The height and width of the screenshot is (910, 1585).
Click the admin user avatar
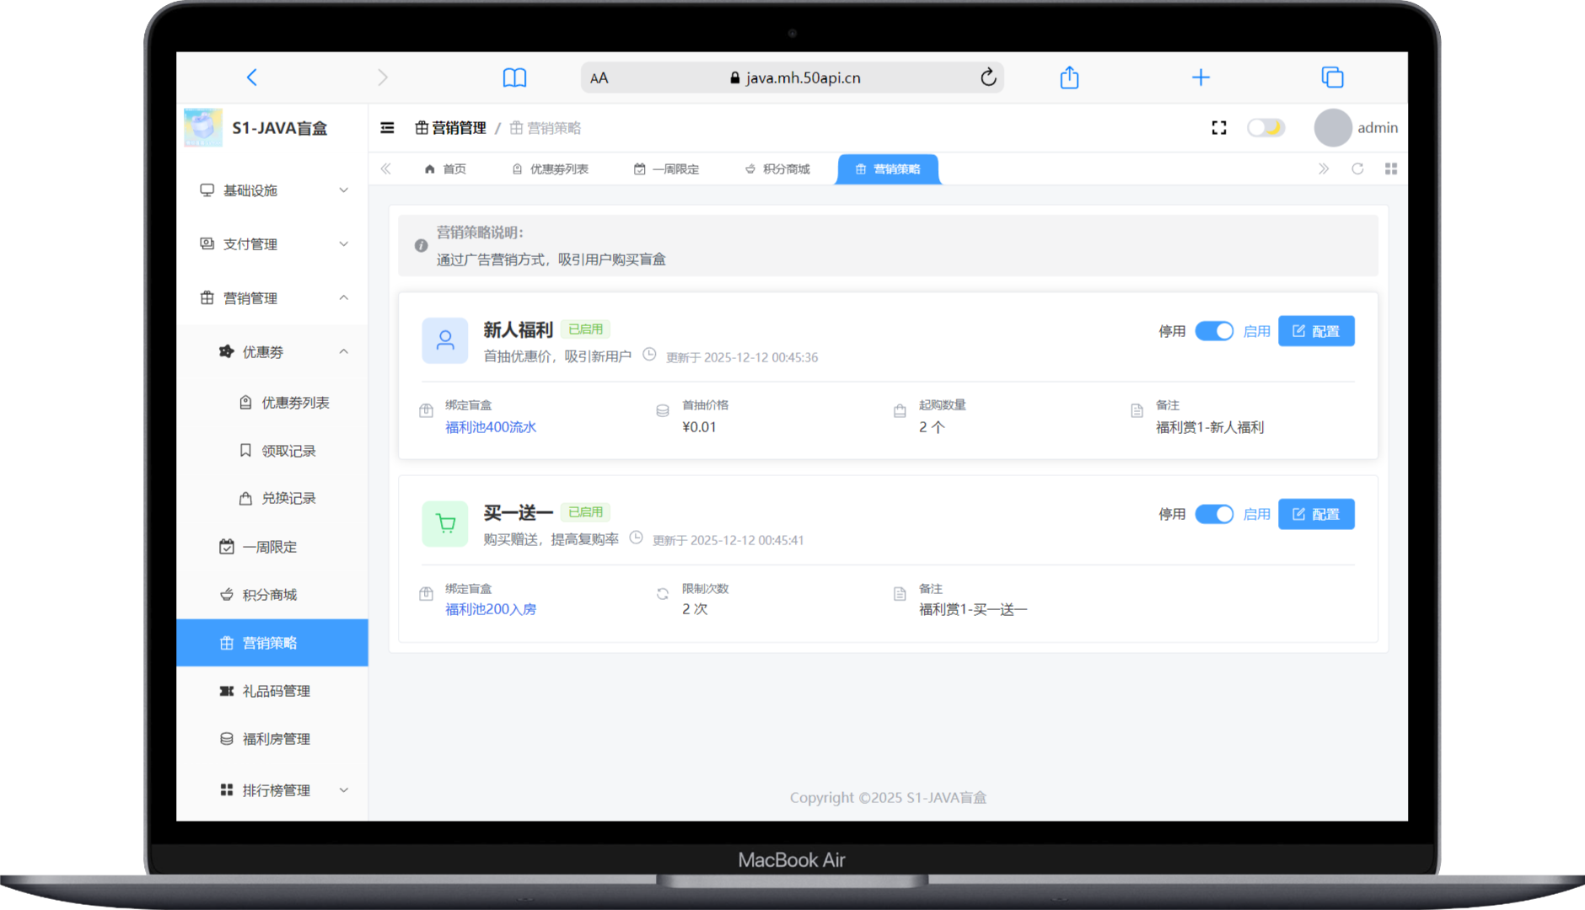click(1332, 128)
